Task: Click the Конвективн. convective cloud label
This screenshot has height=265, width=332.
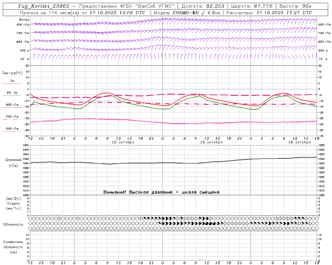Action: coord(13,242)
